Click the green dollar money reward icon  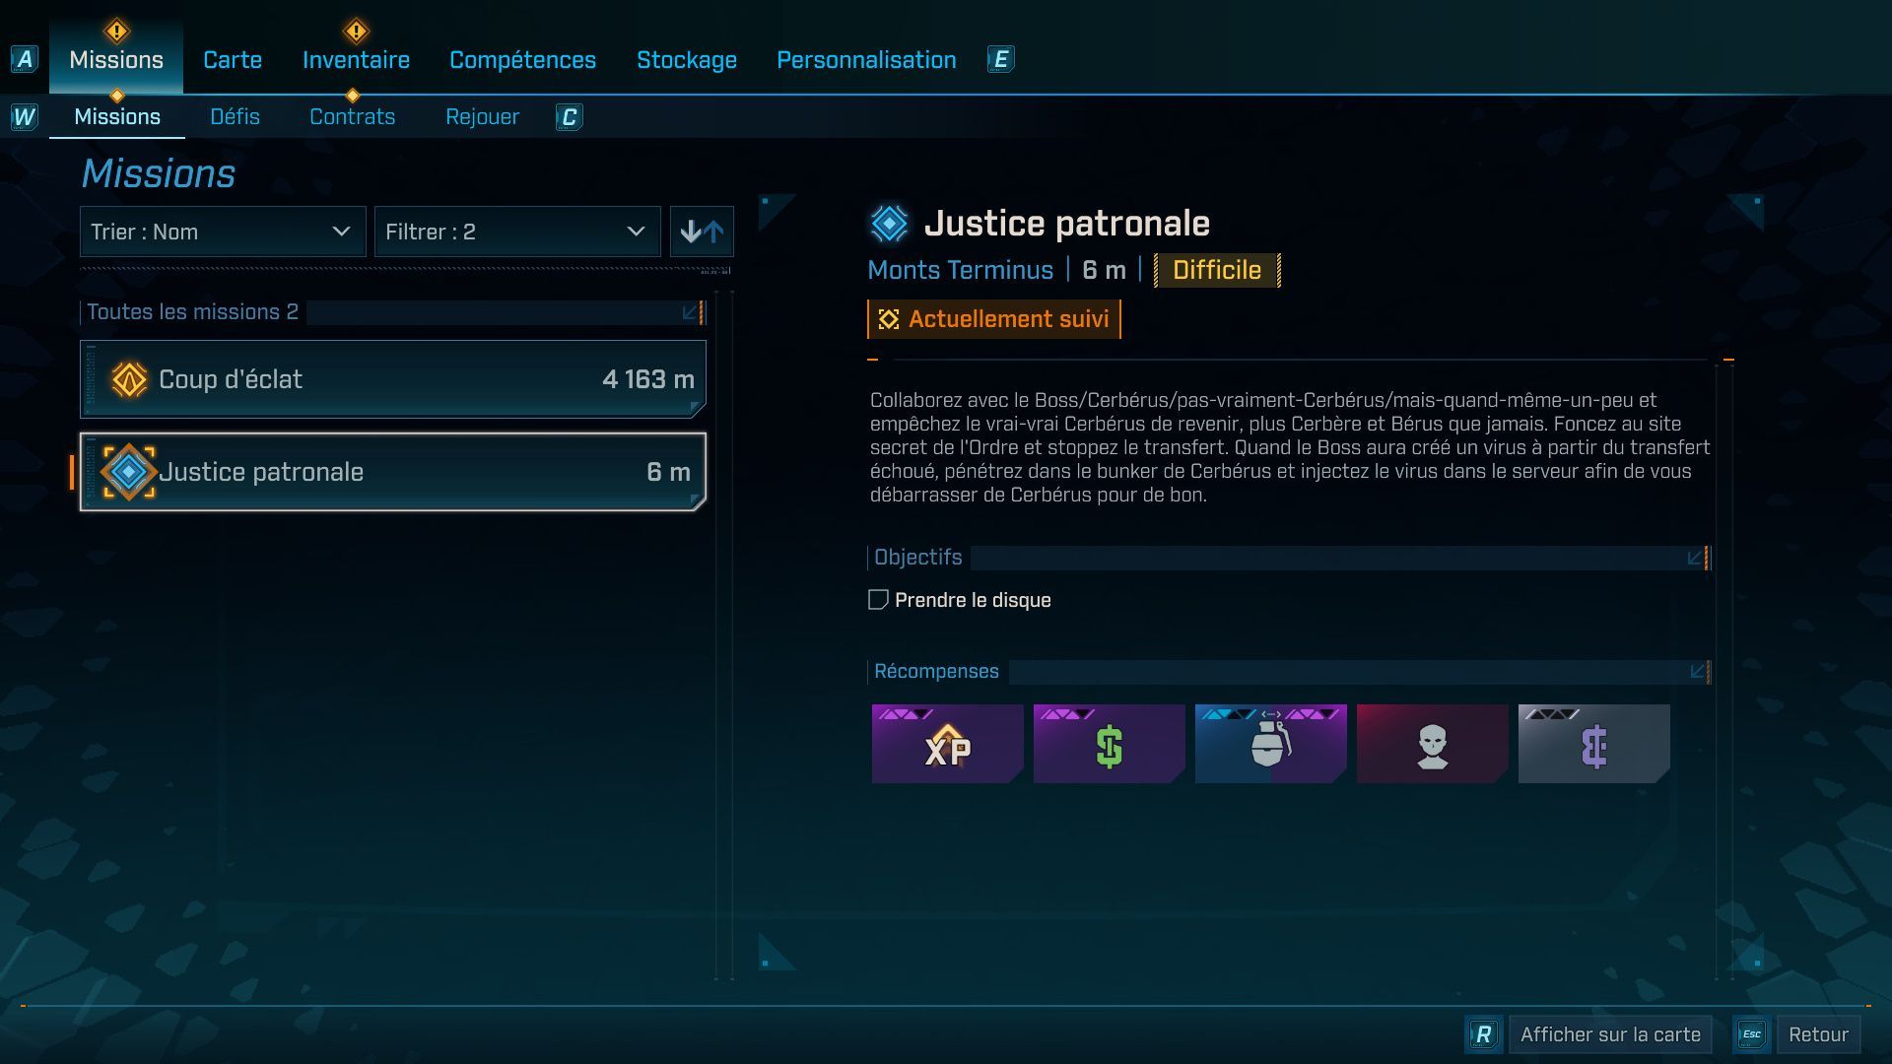pyautogui.click(x=1109, y=744)
